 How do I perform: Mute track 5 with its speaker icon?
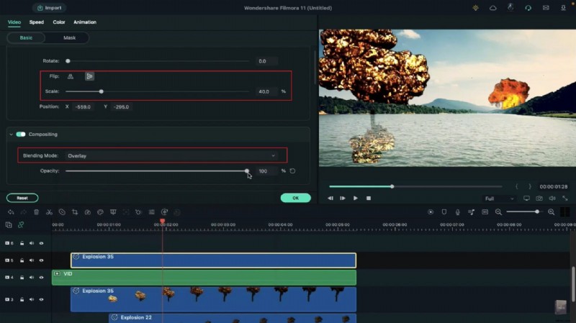(32, 260)
